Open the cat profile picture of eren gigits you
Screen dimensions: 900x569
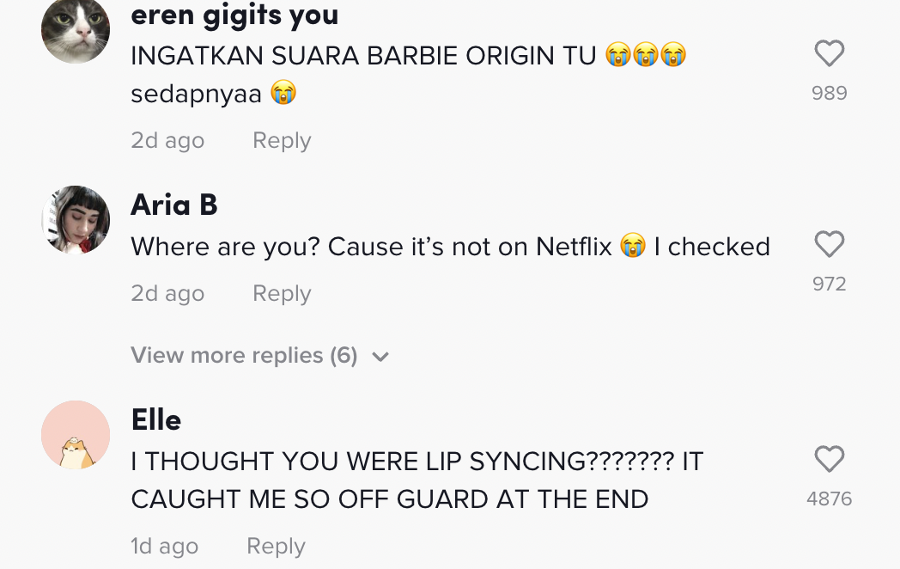76,29
